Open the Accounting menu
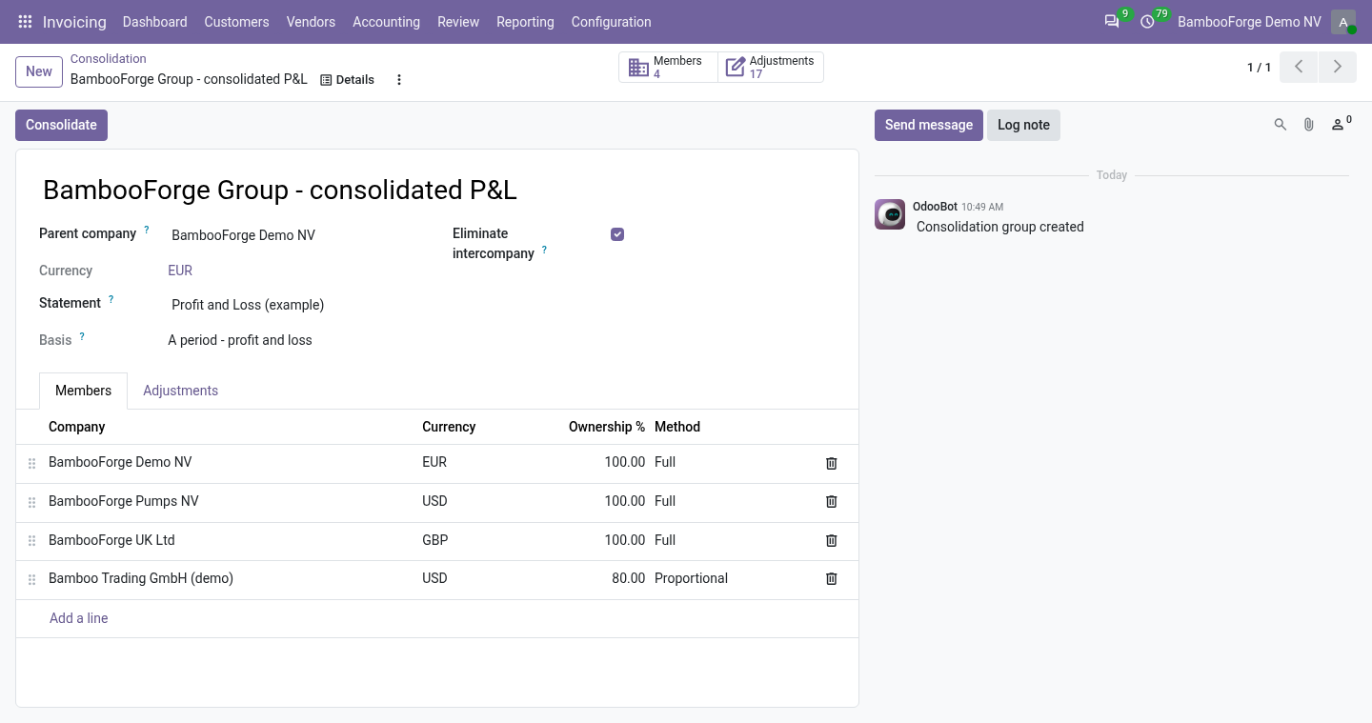Screen dimensions: 1372x723 (386, 22)
